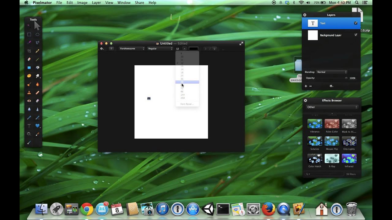Choose Font Panel… in size menu

[187, 104]
